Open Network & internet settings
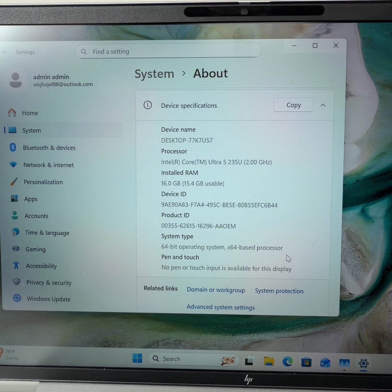392x392 pixels. [x=48, y=165]
